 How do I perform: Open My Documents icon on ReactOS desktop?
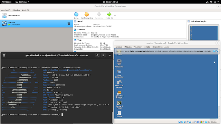click(119, 74)
